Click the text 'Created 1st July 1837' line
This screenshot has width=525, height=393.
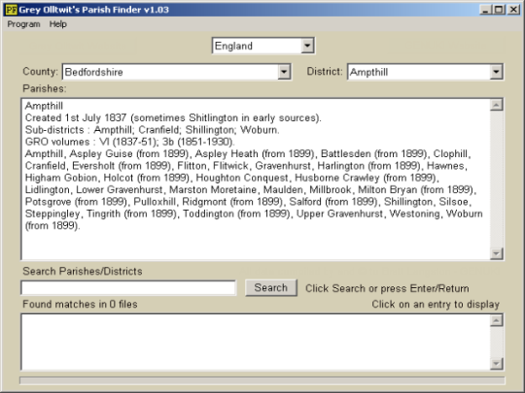coord(173,118)
